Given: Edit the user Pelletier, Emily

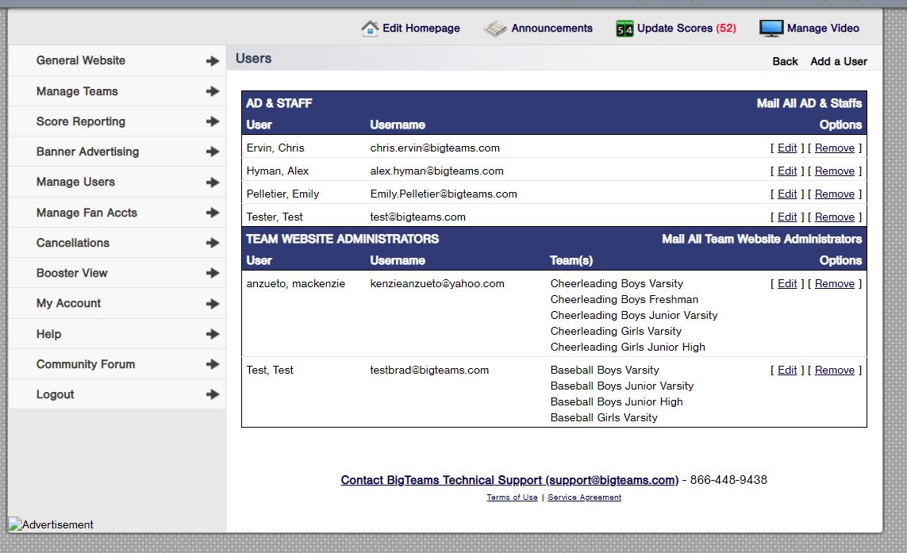Looking at the screenshot, I should tap(786, 194).
